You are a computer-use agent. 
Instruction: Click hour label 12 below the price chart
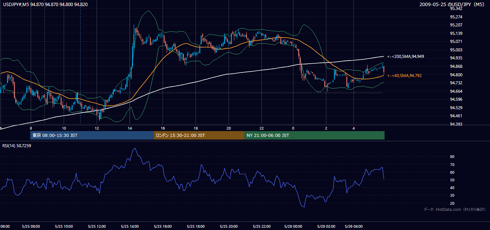tap(97, 128)
